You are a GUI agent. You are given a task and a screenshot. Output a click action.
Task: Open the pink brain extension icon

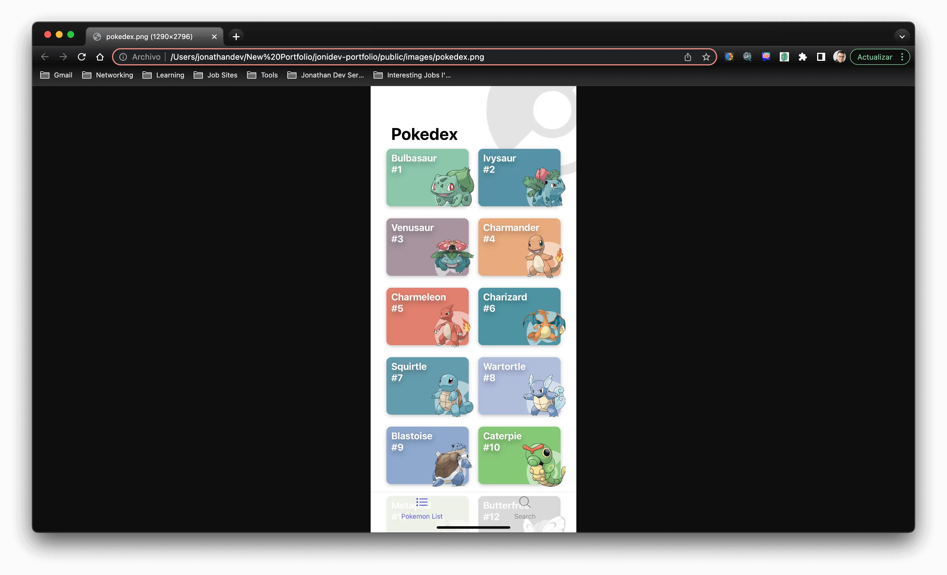766,57
